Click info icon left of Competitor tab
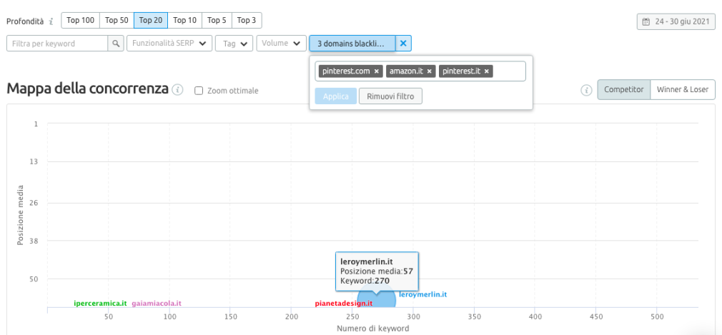This screenshot has width=722, height=335. [586, 90]
